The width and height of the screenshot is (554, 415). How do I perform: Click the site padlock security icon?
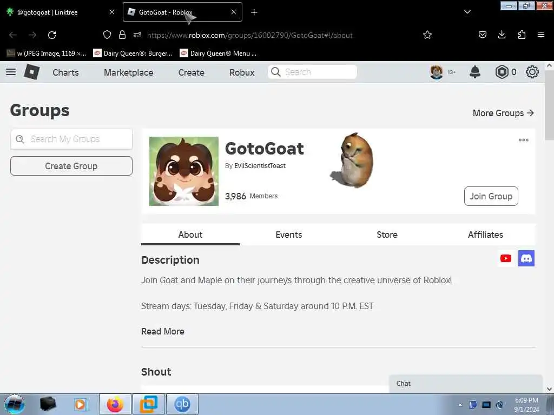(x=122, y=35)
